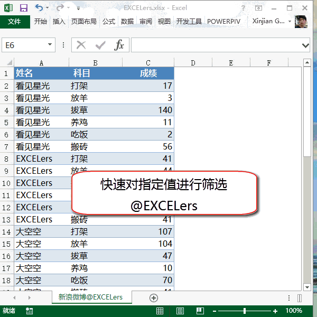Click the 100% zoom level button
The width and height of the screenshot is (317, 317).
point(294,311)
